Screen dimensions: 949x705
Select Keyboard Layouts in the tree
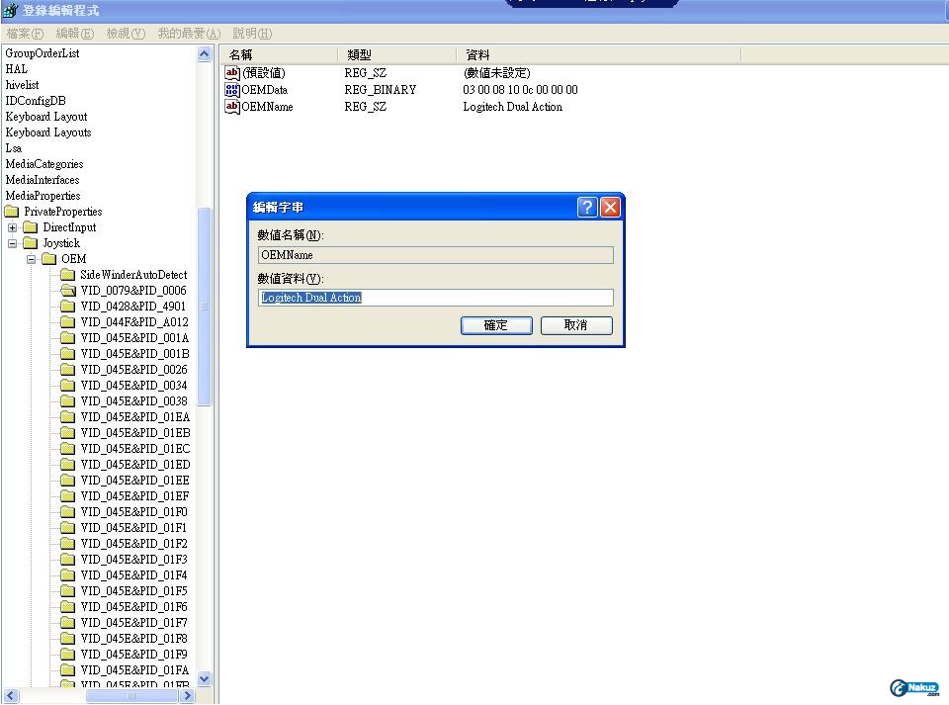(47, 132)
